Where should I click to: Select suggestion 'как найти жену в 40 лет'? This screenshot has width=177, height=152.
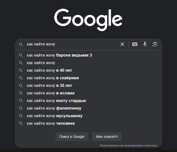coord(88,70)
